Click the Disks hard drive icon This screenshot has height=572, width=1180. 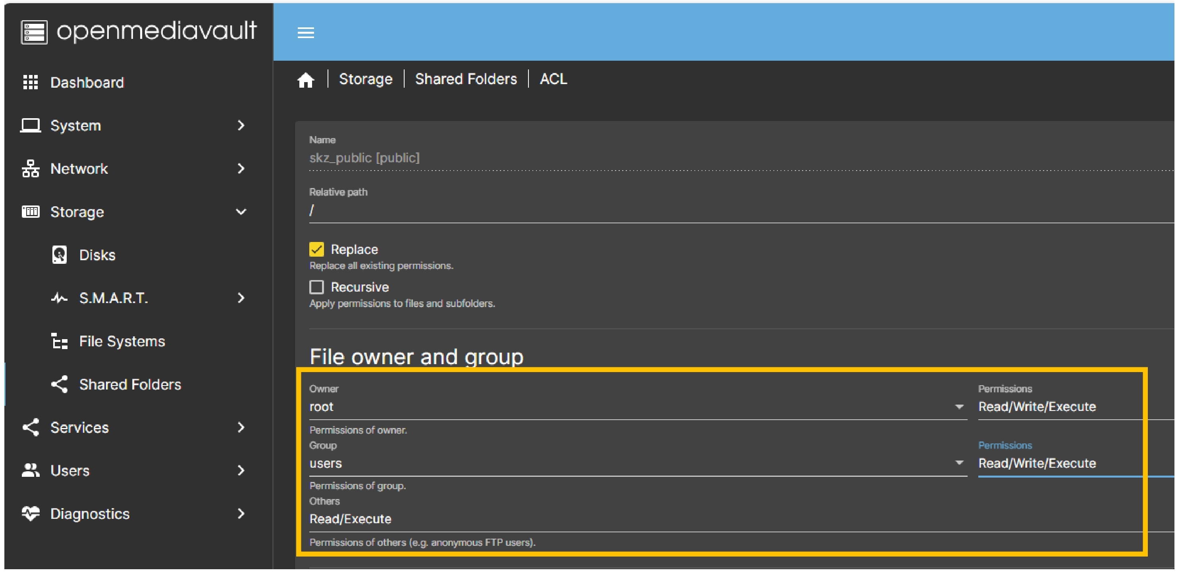point(60,255)
